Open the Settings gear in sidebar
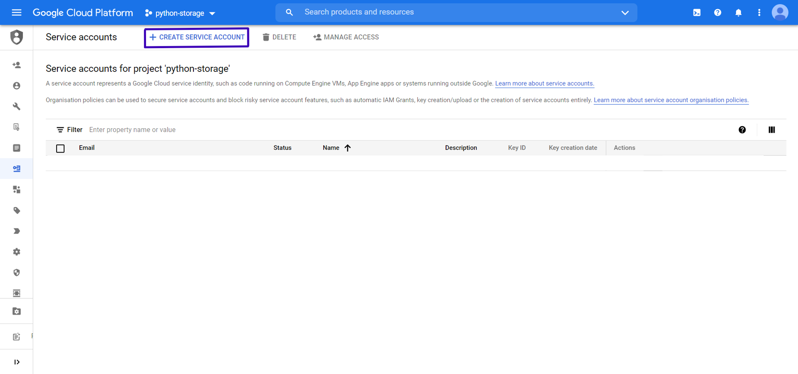 tap(16, 252)
